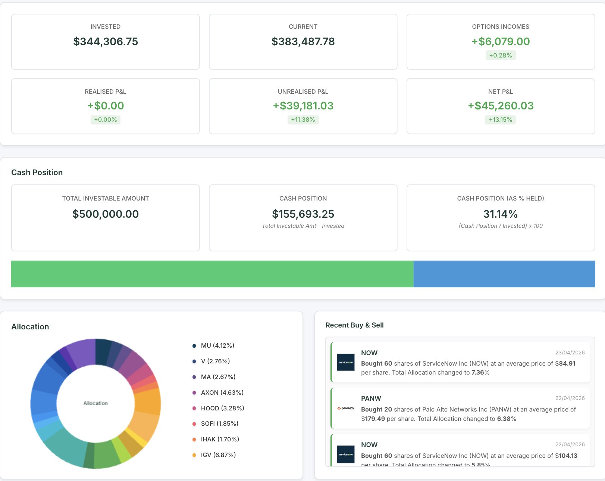The image size is (605, 481).
Task: Toggle the V (2.76%) legend item
Action: click(211, 361)
